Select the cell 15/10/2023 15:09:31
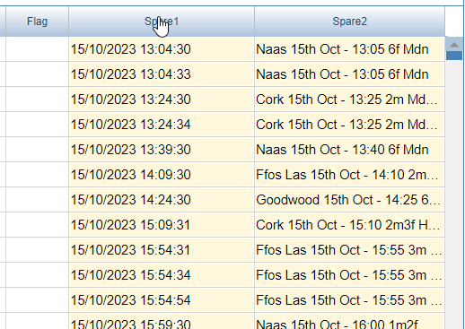 (x=162, y=225)
